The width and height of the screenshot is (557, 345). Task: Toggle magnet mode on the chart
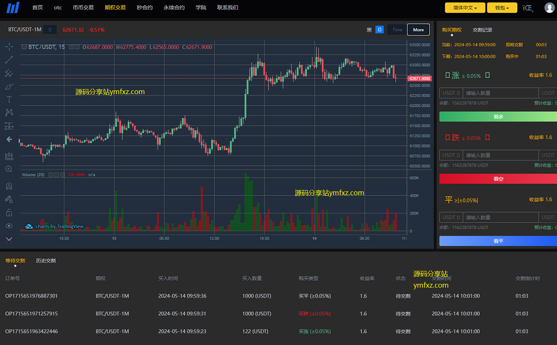[9, 186]
